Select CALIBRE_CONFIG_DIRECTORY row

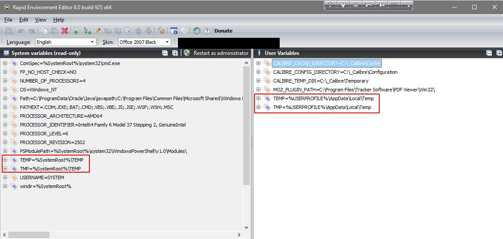[335, 72]
